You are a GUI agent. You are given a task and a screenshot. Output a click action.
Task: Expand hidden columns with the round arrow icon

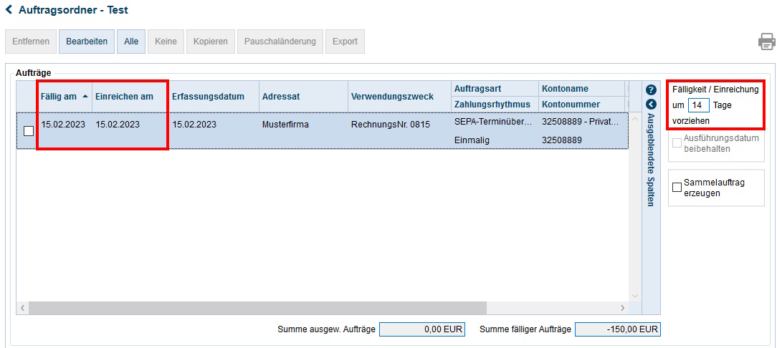tap(651, 104)
